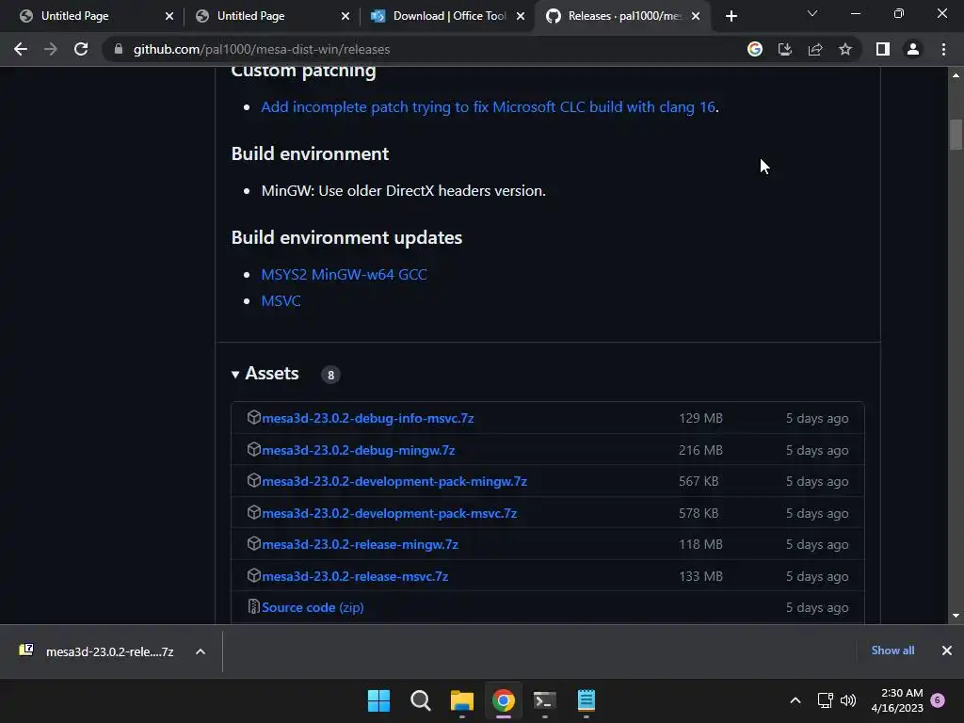Open the browser side panel
Image resolution: width=964 pixels, height=723 pixels.
[883, 49]
